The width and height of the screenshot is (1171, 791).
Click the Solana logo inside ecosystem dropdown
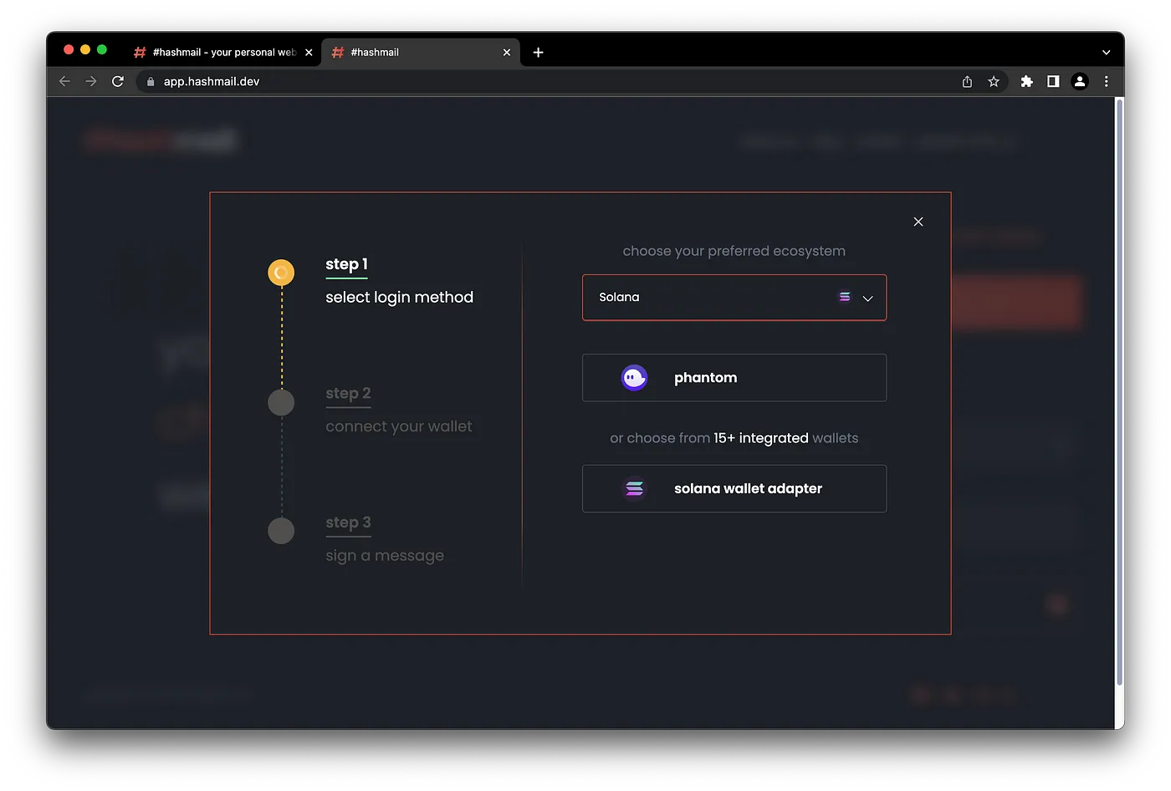coord(845,297)
